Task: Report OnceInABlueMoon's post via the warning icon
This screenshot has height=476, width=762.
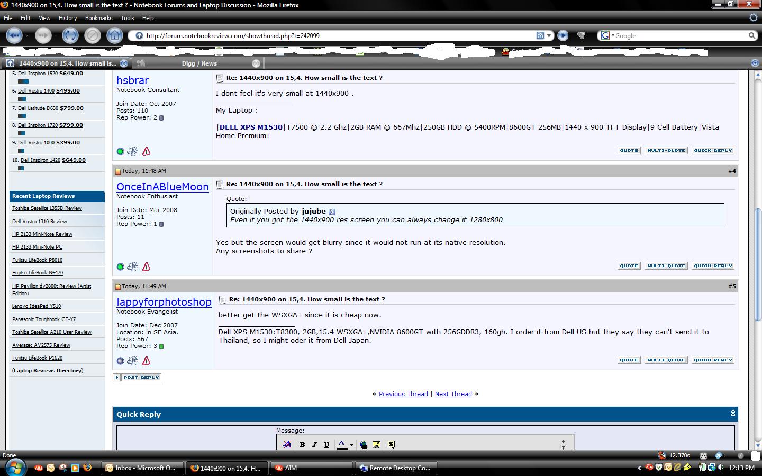Action: point(147,267)
